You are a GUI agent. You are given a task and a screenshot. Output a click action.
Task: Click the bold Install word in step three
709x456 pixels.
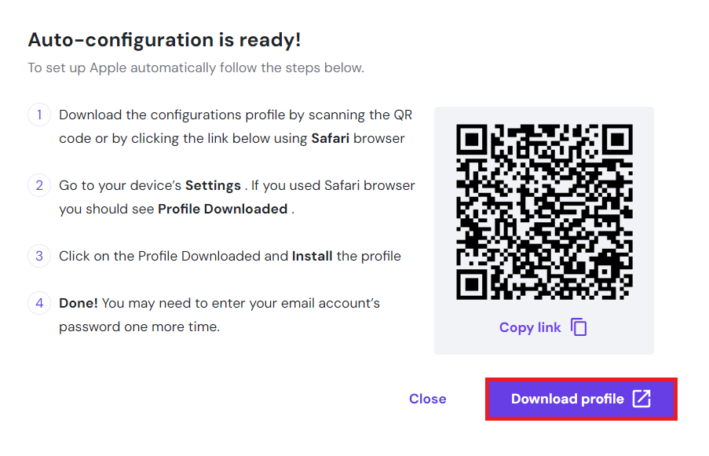point(312,256)
